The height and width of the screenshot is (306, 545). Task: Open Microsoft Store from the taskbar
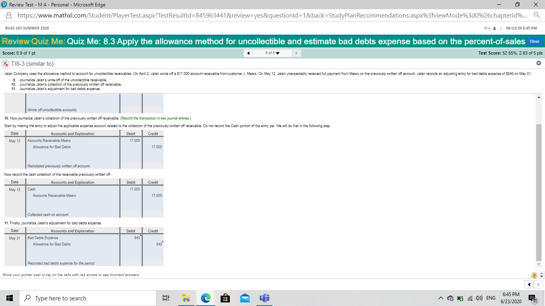point(225,298)
